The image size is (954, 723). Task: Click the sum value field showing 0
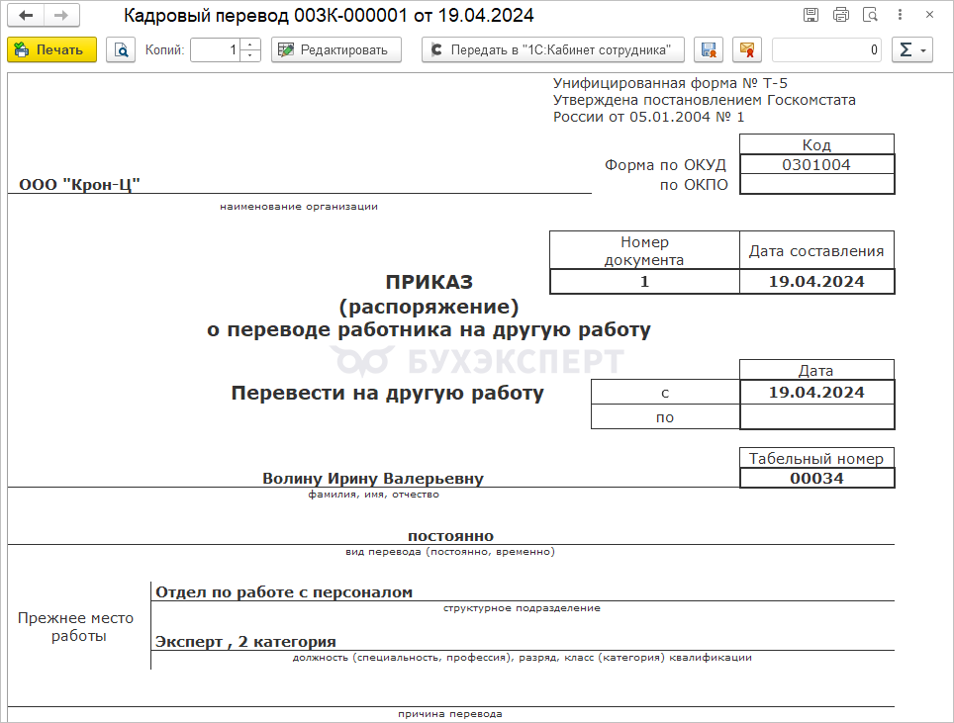(x=827, y=49)
